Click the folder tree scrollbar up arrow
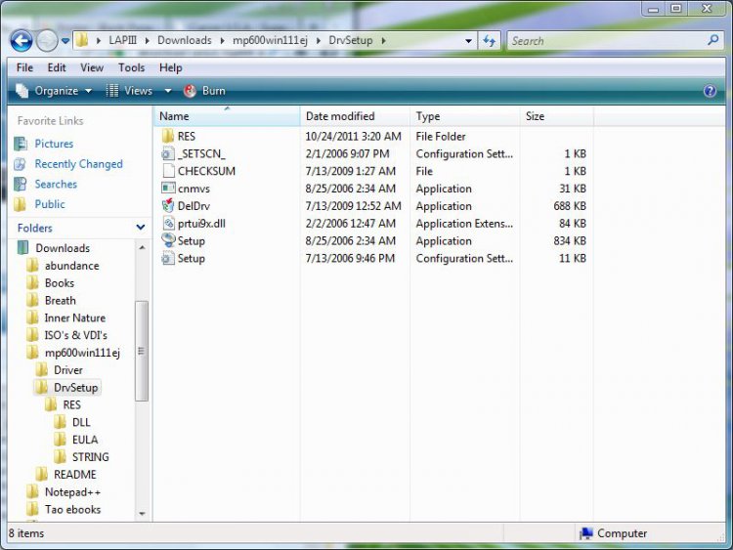The height and width of the screenshot is (550, 733). (142, 247)
